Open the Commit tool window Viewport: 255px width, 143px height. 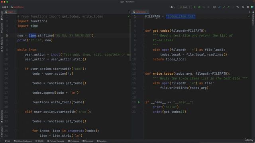click(x=2, y=28)
